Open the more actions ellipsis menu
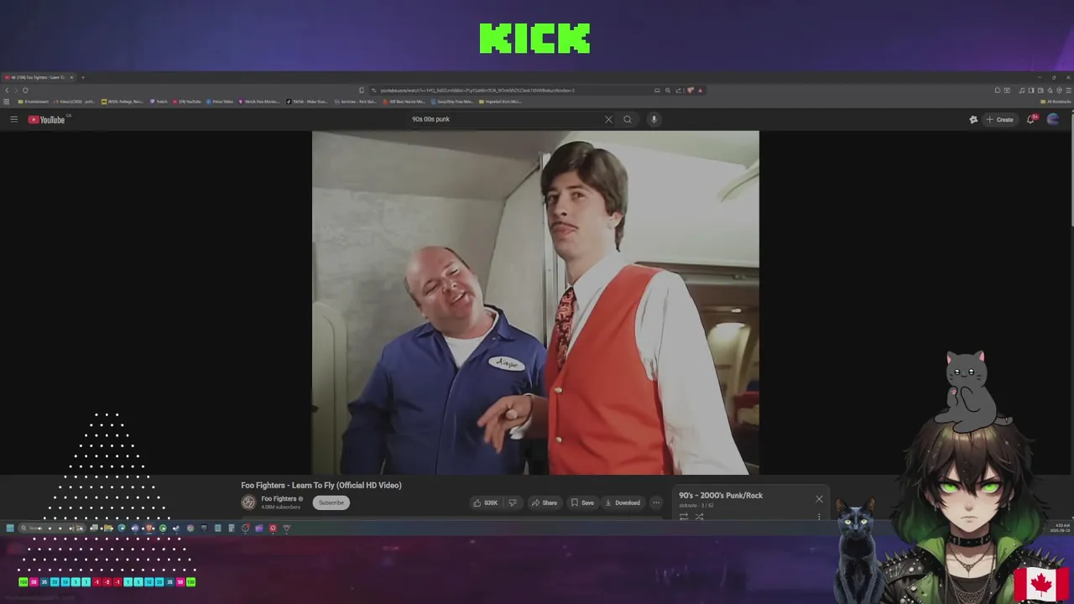This screenshot has height=604, width=1074. click(x=656, y=502)
